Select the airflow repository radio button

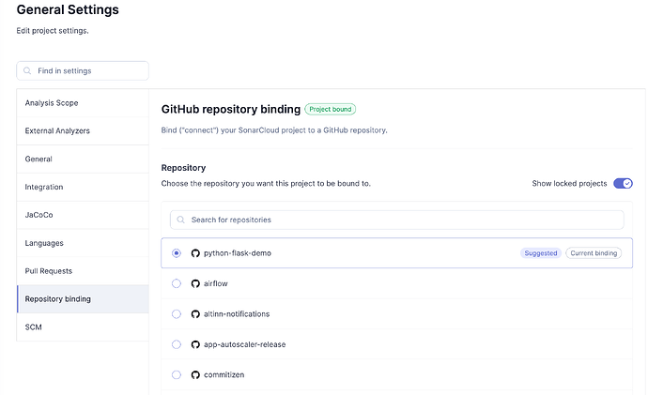pyautogui.click(x=177, y=283)
